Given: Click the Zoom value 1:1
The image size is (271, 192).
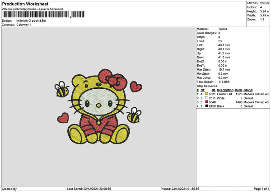Looking at the screenshot, I should pyautogui.click(x=262, y=19).
